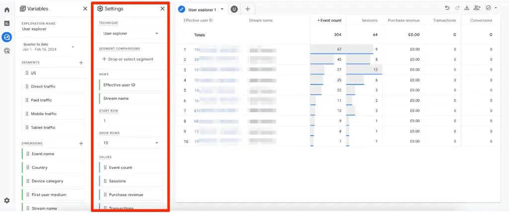Select the Country dimension
The image size is (509, 213).
click(53, 168)
